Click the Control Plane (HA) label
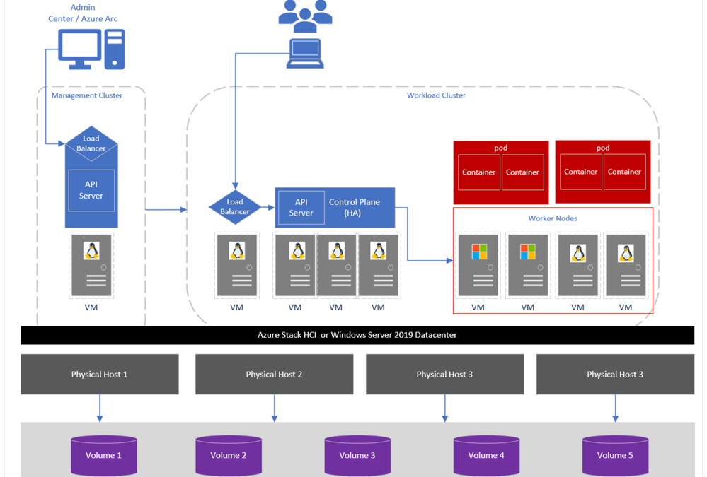Image resolution: width=707 pixels, height=477 pixels. click(354, 208)
